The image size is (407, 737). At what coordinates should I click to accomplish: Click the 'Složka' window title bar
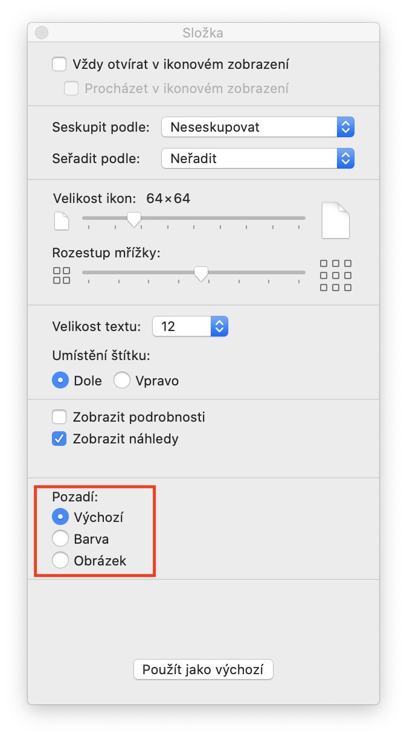(x=203, y=33)
